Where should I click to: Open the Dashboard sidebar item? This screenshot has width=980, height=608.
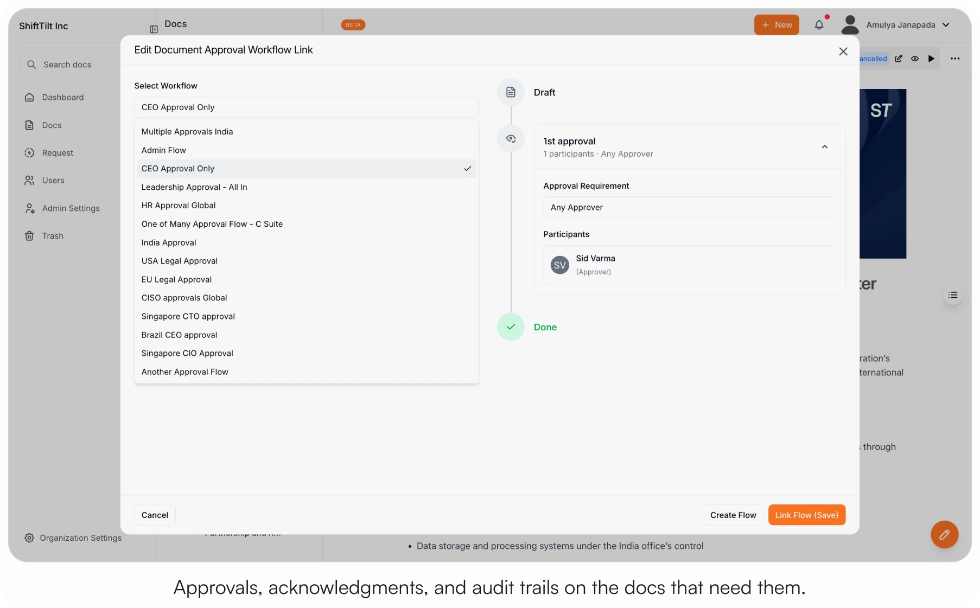54,97
